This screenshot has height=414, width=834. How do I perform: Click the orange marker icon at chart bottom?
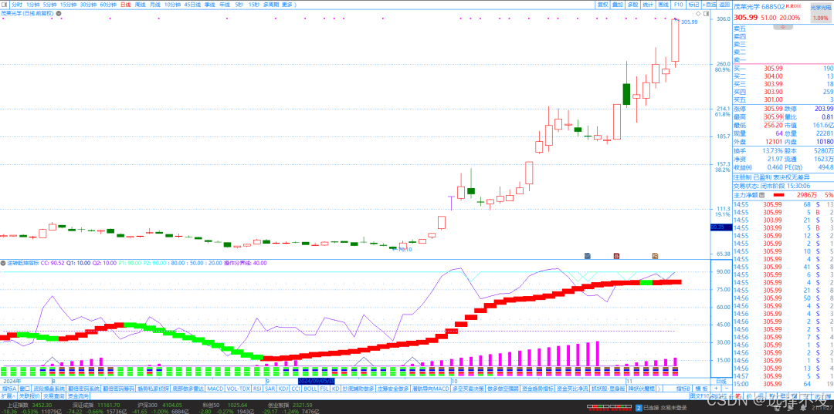(656, 255)
